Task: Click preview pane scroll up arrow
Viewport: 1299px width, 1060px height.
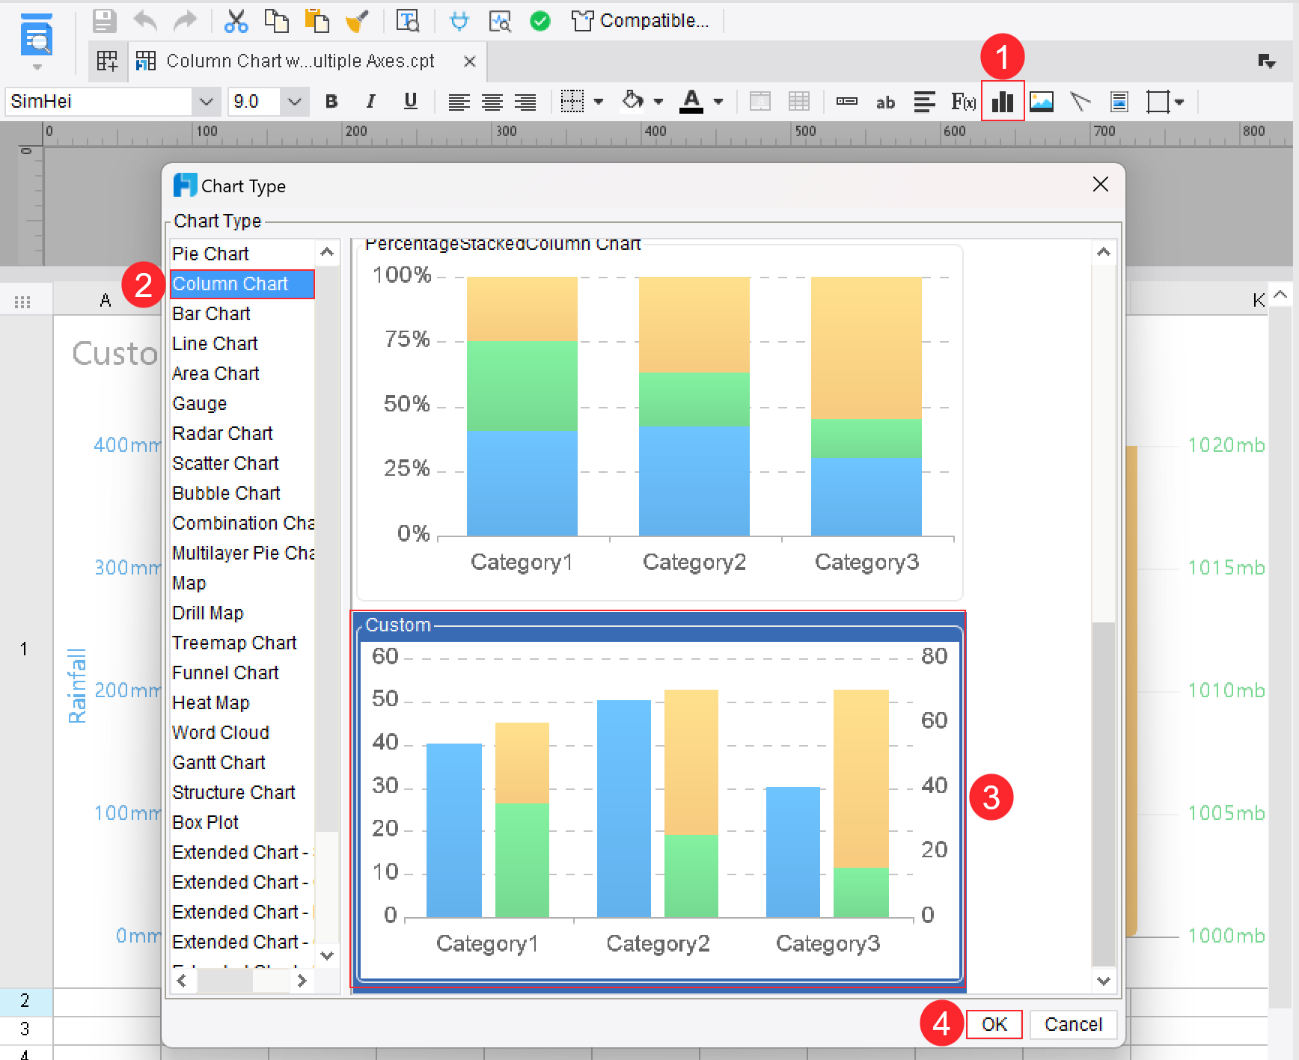Action: [x=1104, y=252]
